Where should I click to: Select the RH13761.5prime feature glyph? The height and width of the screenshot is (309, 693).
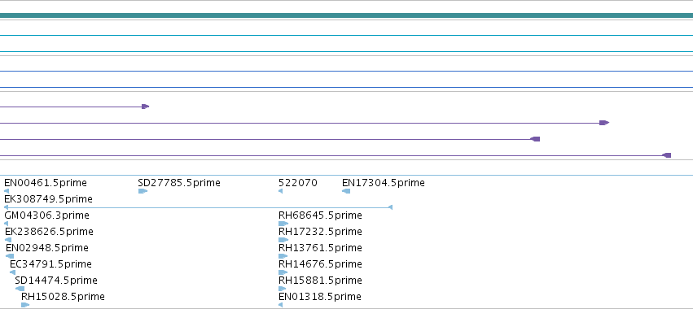pos(283,256)
